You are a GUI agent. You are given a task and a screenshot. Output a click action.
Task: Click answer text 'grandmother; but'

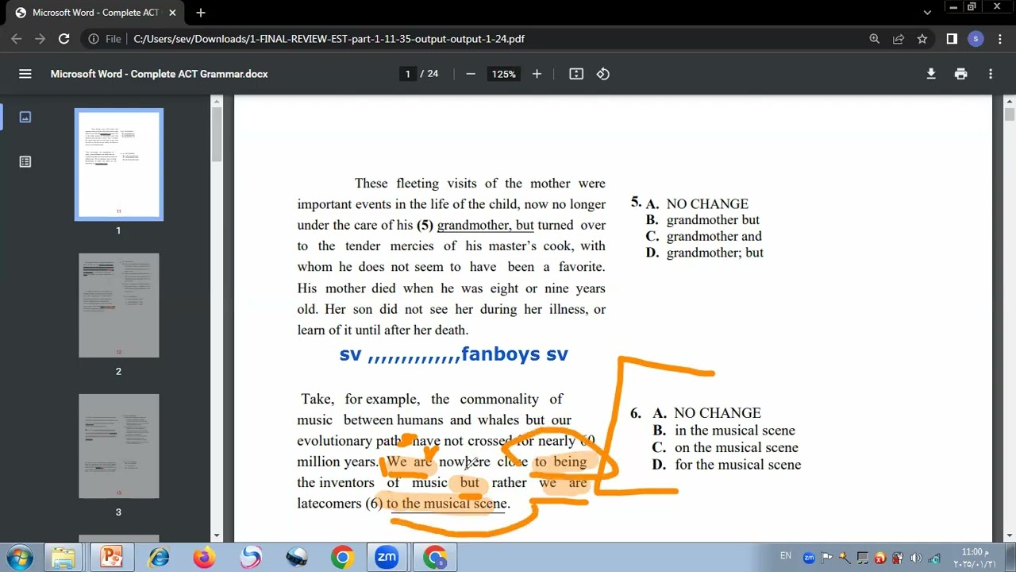pos(715,253)
